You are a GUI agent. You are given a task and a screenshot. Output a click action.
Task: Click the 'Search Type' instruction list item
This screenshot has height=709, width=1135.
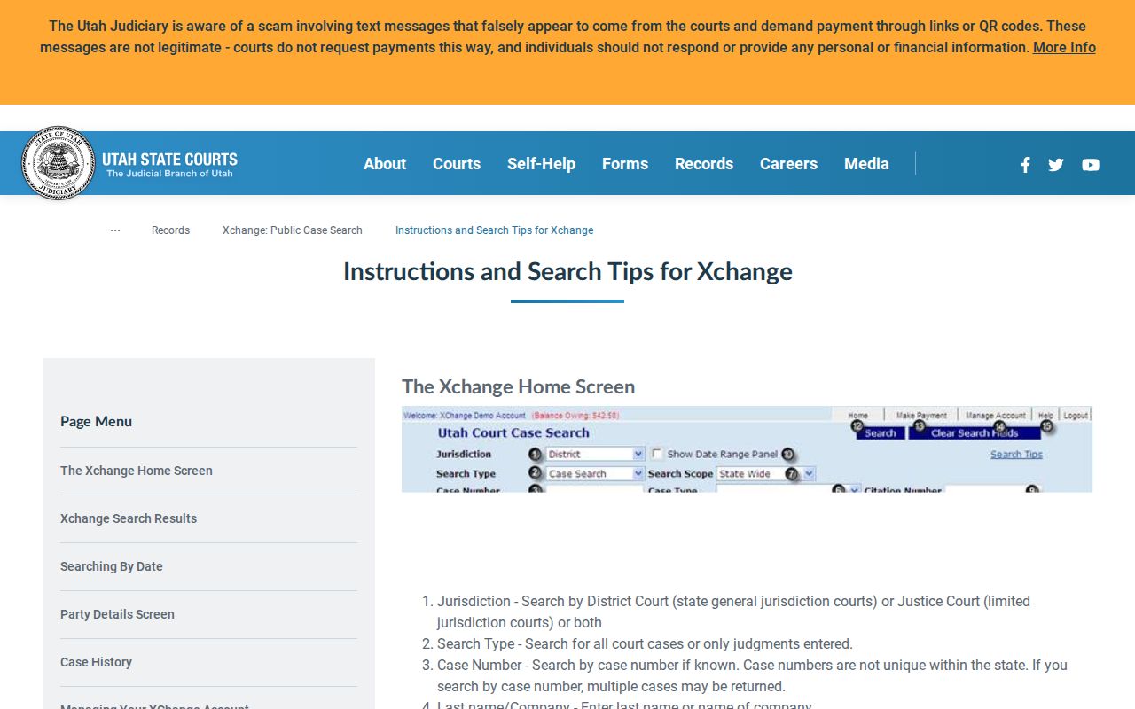pos(645,644)
